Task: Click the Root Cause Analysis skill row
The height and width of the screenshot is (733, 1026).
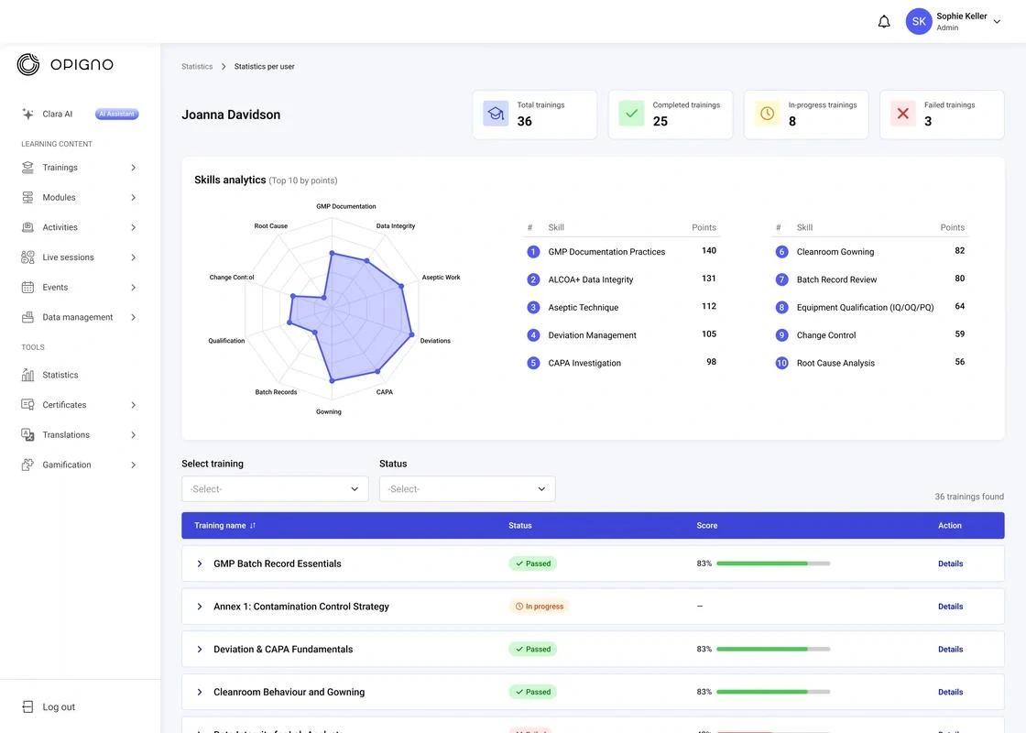Action: (x=870, y=363)
